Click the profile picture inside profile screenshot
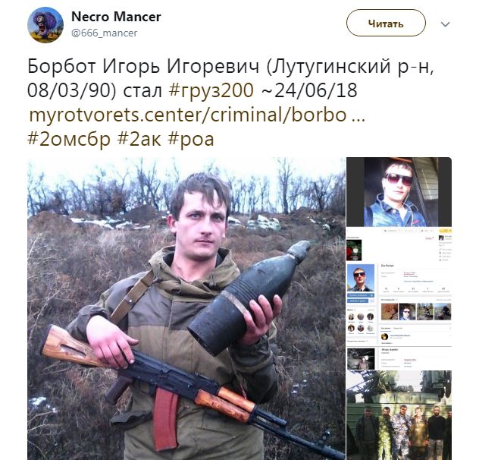 [x=361, y=278]
